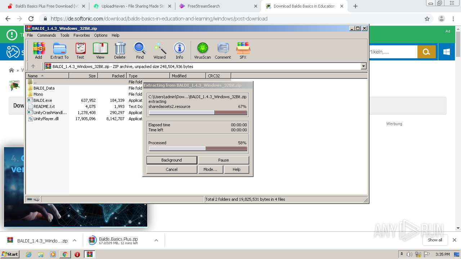Open the Chrome three-dot menu
The width and height of the screenshot is (461, 259).
point(453,19)
